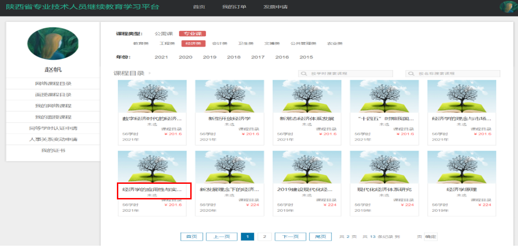Open the 现代化经济体系研究 course thumbnail image
This screenshot has height=248, width=518.
(x=384, y=167)
